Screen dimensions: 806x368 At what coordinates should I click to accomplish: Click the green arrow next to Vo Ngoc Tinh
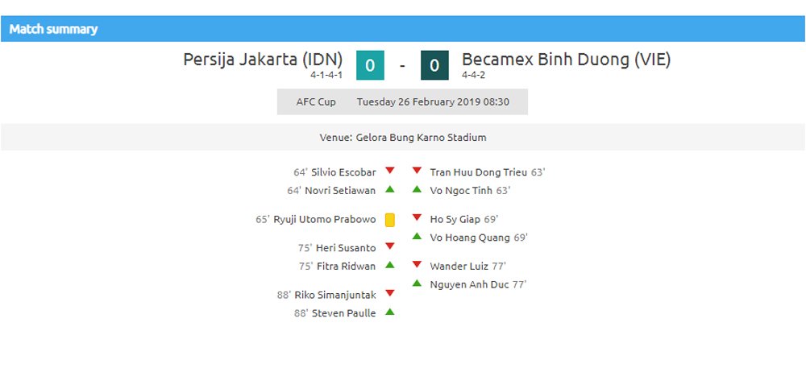pos(417,189)
